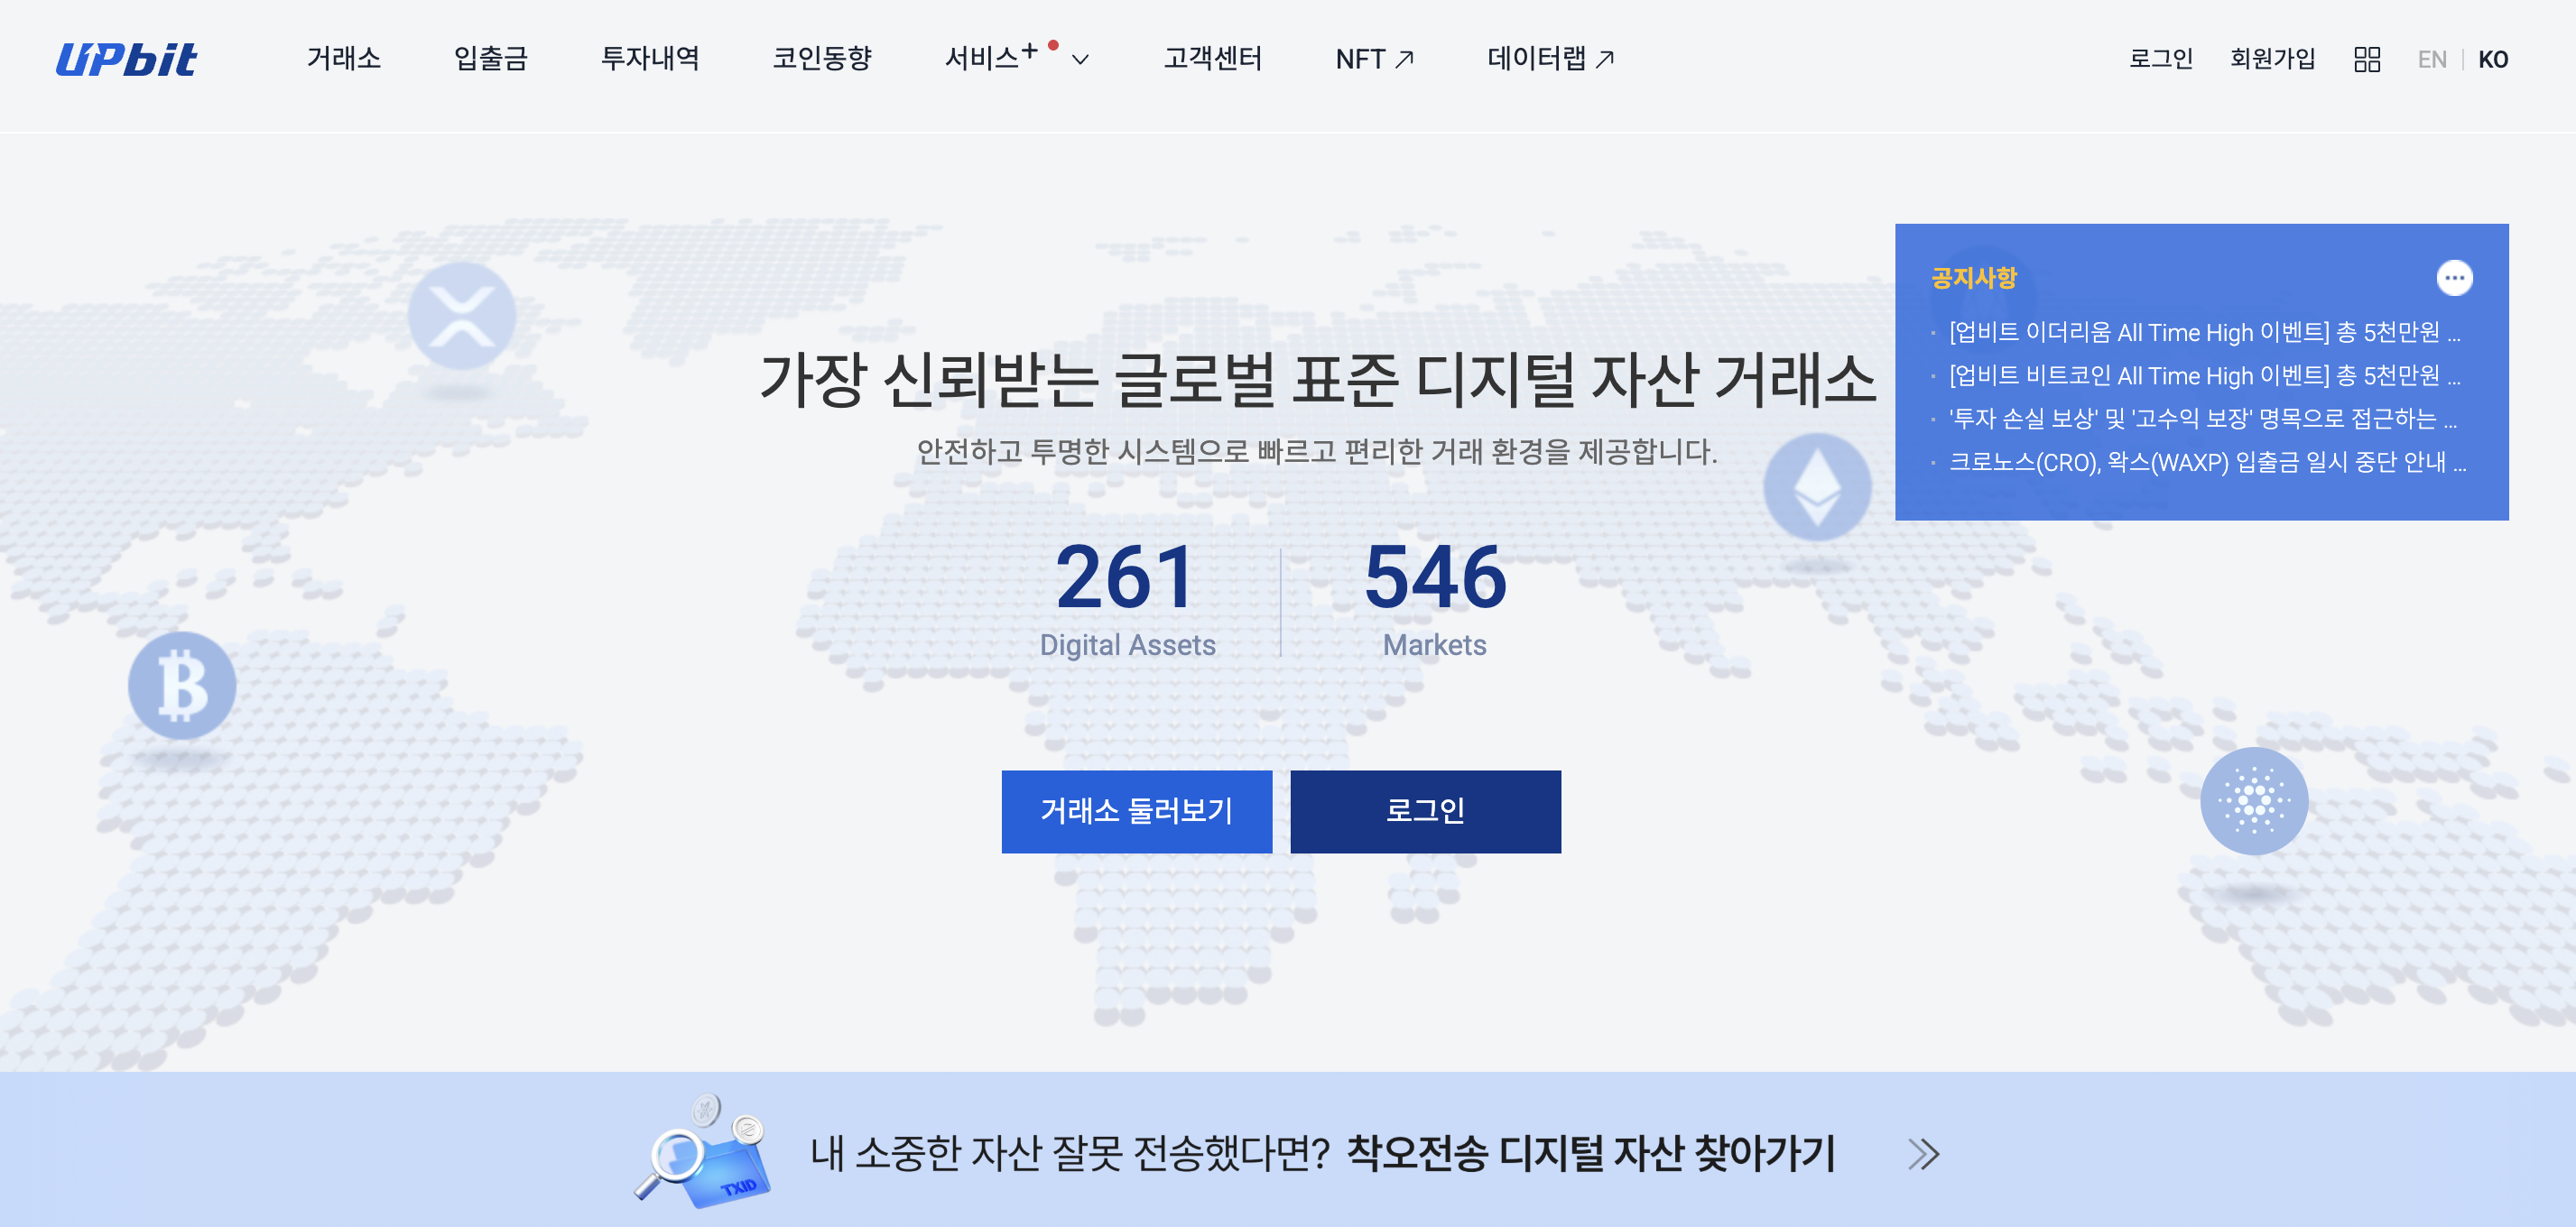2576x1227 pixels.
Task: Go to 고객센터 in navigation
Action: click(x=1212, y=59)
